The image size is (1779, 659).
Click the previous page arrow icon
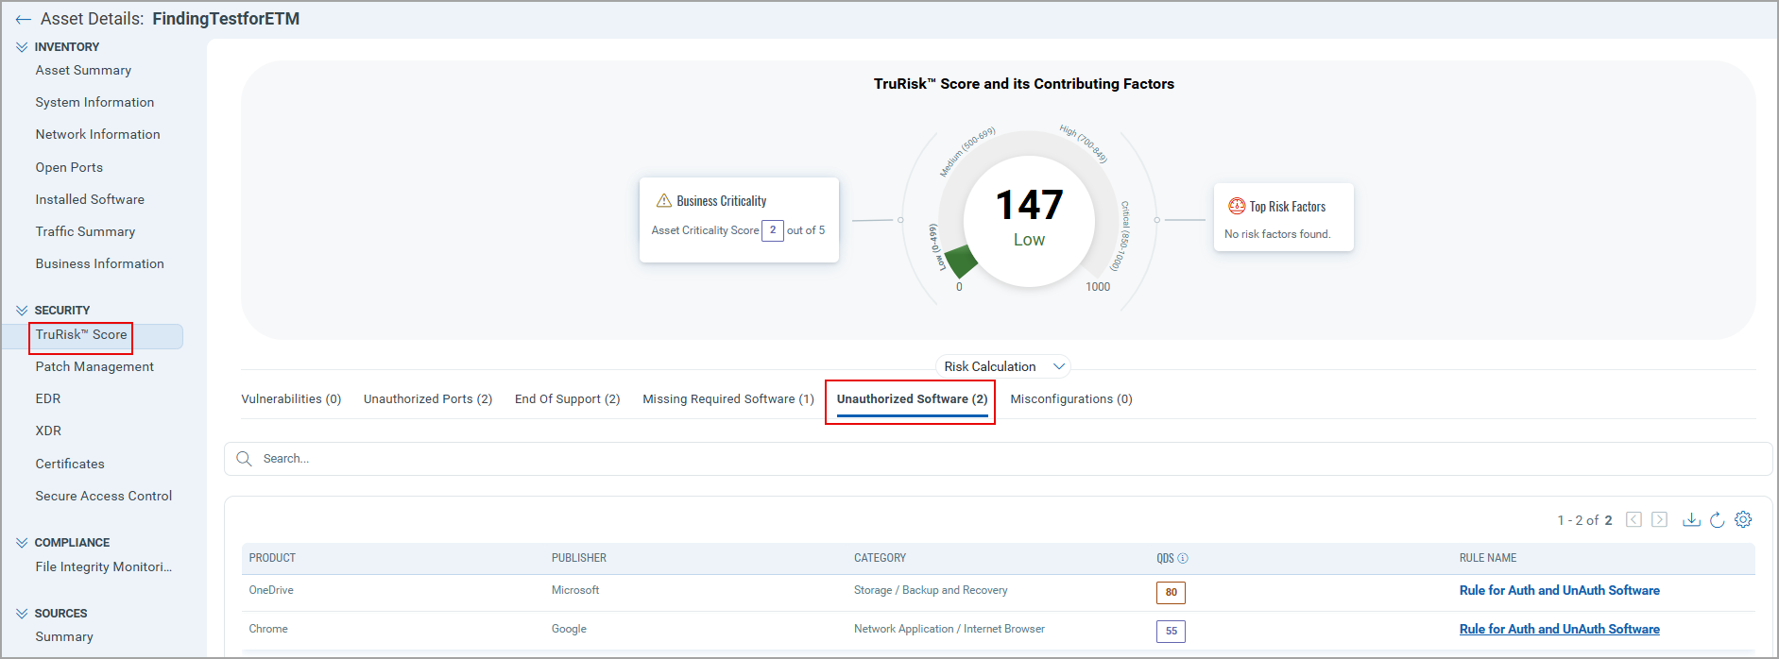(1634, 519)
